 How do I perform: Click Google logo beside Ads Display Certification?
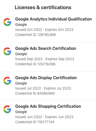point(7,81)
